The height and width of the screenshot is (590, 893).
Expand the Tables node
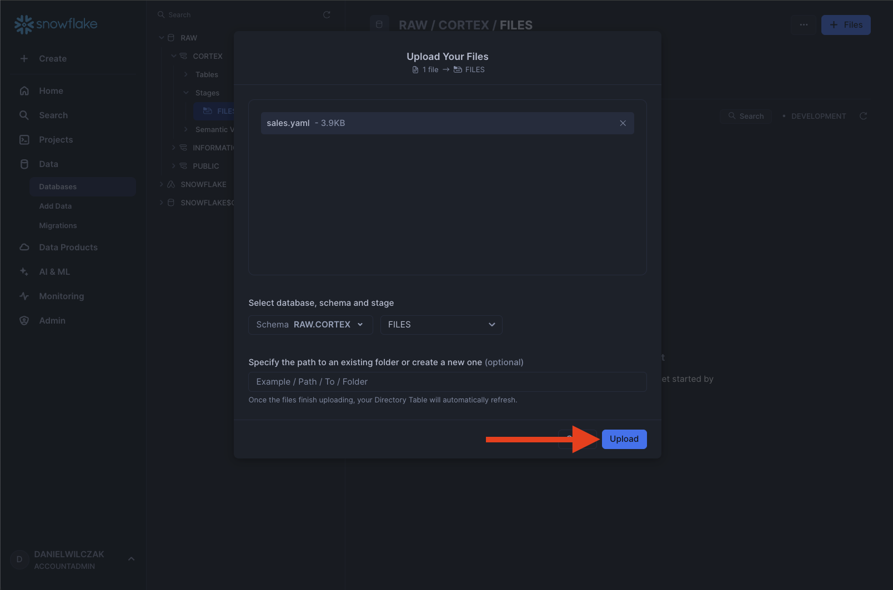186,74
